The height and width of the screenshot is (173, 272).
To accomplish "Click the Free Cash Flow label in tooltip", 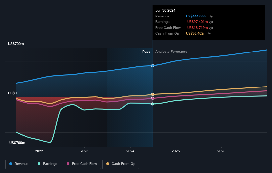I will click(x=168, y=28).
